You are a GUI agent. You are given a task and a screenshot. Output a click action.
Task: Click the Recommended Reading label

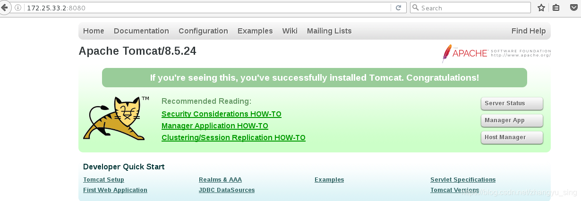coord(206,101)
